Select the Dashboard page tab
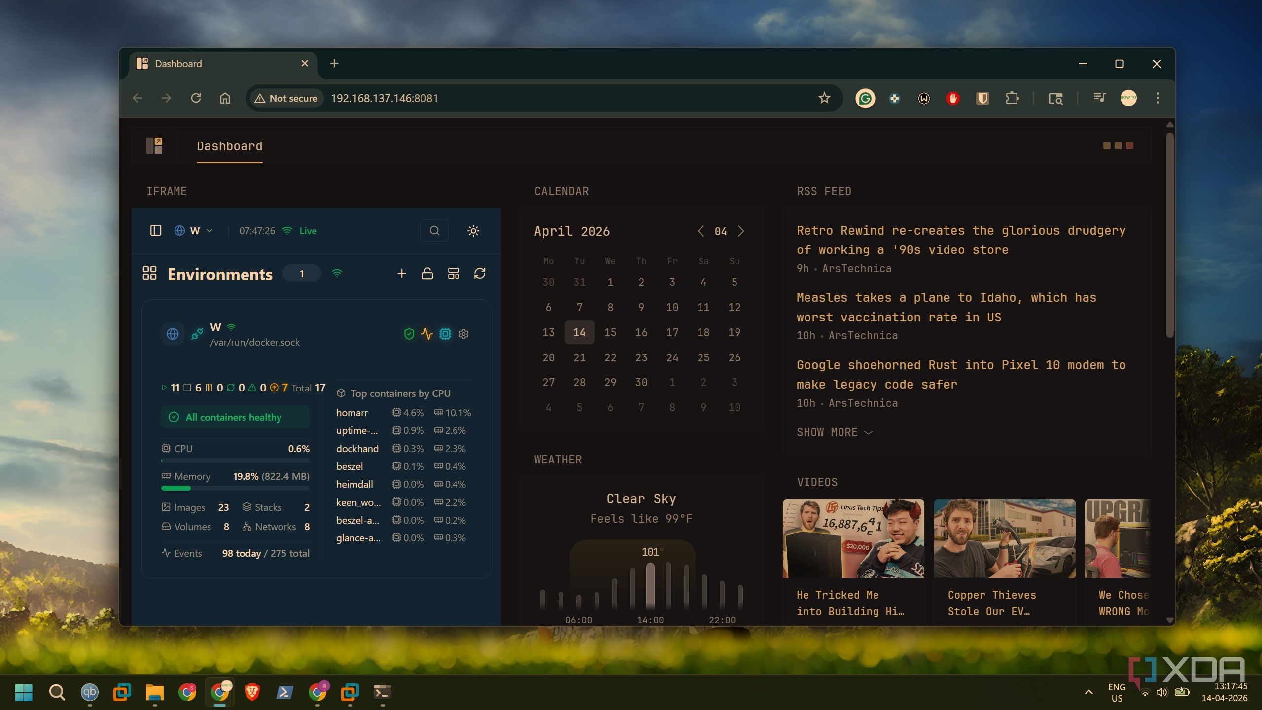The height and width of the screenshot is (710, 1262). [229, 146]
